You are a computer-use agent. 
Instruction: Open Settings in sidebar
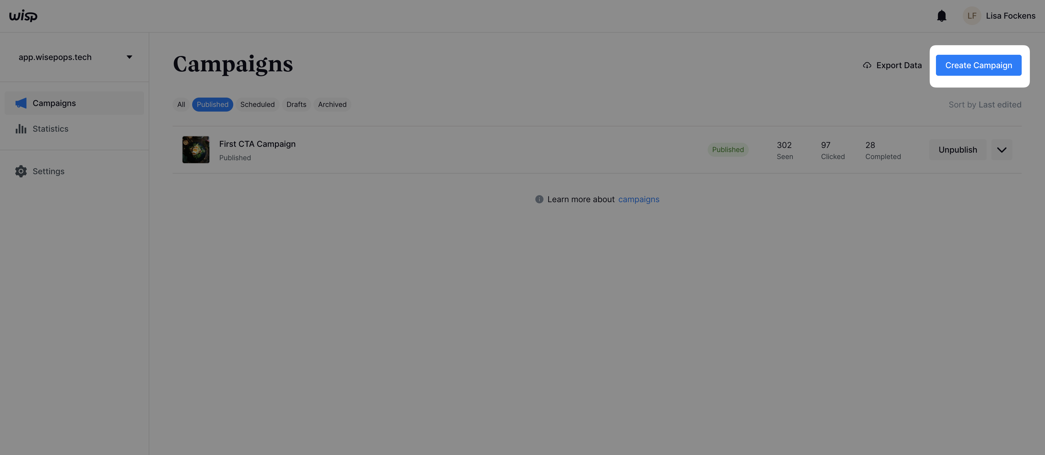tap(74, 171)
